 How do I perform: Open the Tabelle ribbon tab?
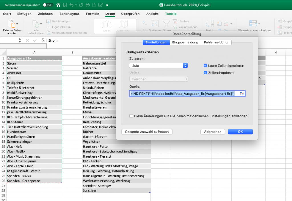pos(171,14)
